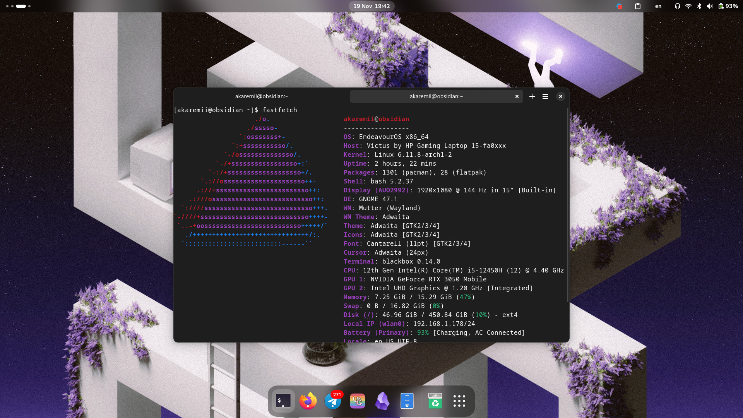Switch to the first akaremii@obsidian tab
The width and height of the screenshot is (743, 418).
(262, 96)
